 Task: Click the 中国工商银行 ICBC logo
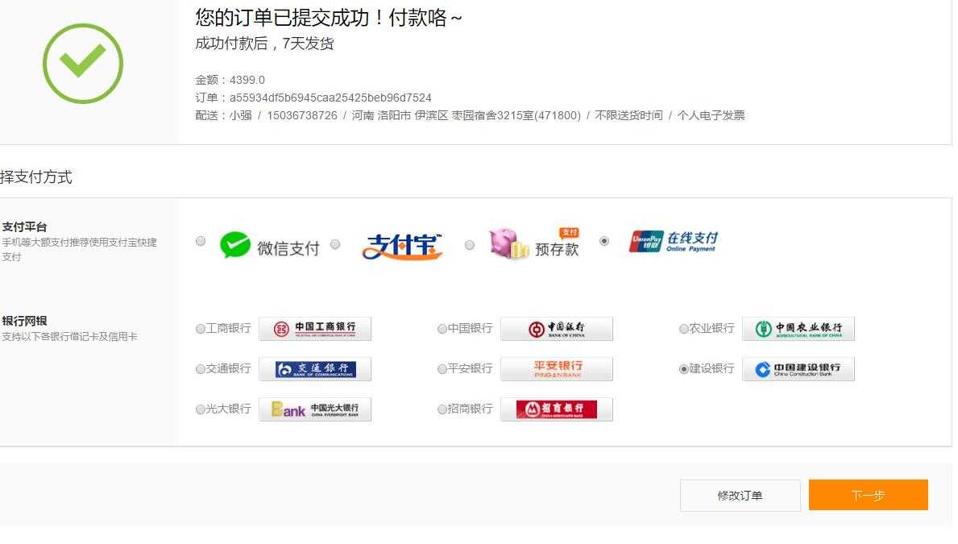point(315,329)
